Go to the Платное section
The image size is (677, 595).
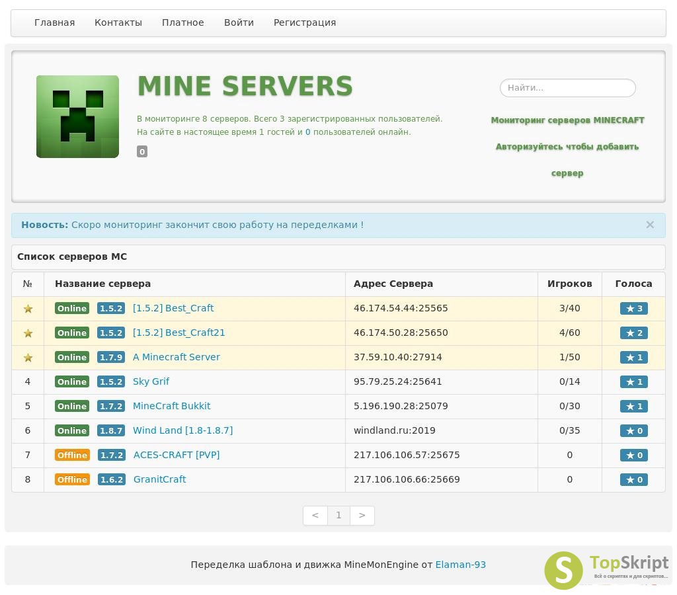[x=182, y=22]
